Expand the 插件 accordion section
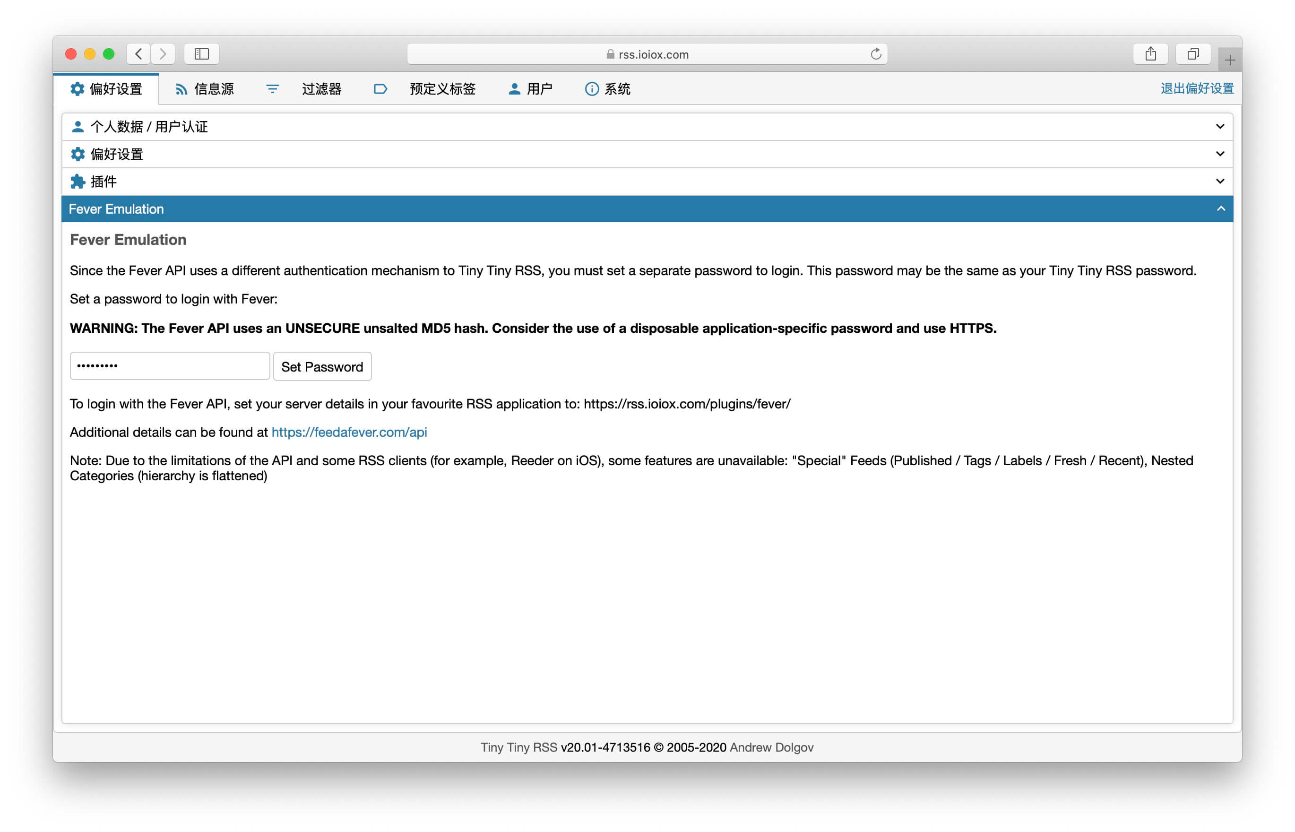This screenshot has height=832, width=1295. [647, 182]
